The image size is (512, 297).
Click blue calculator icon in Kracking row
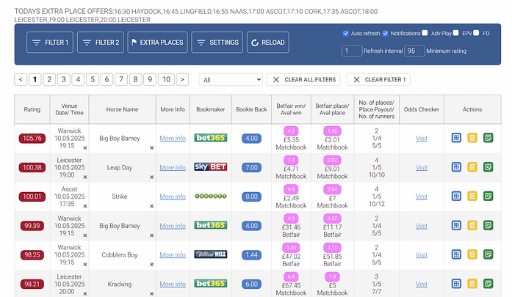click(456, 284)
